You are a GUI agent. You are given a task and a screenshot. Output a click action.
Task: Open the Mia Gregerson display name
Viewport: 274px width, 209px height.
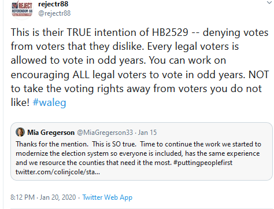pos(51,133)
